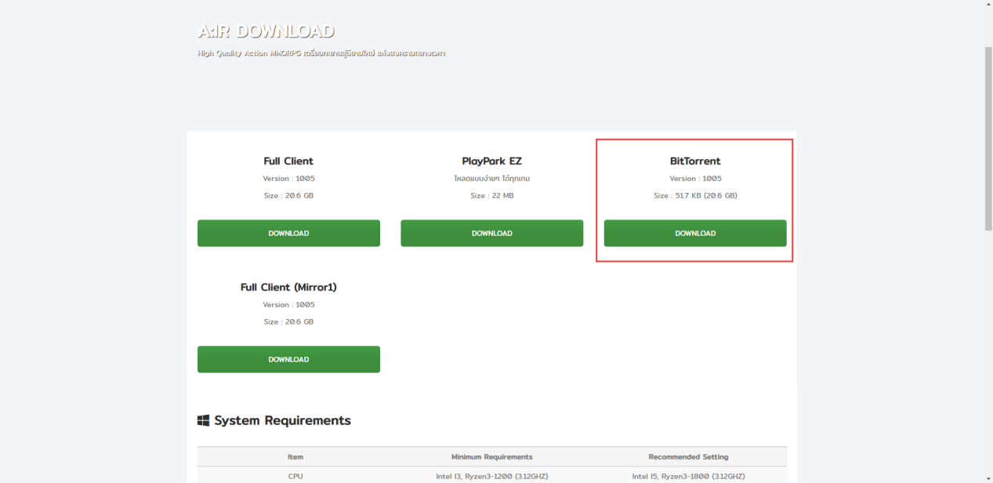Click the "Minimum Requirements" column header
Image resolution: width=993 pixels, height=483 pixels.
(x=491, y=456)
